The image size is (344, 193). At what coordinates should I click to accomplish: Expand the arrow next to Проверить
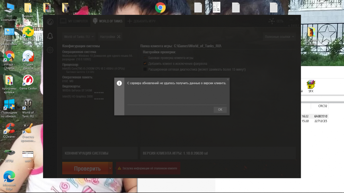tap(110, 168)
